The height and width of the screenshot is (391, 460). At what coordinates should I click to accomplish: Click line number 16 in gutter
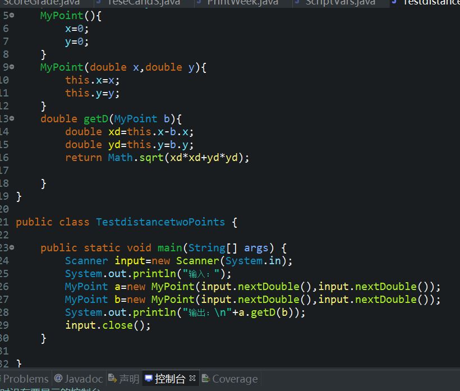click(4, 158)
